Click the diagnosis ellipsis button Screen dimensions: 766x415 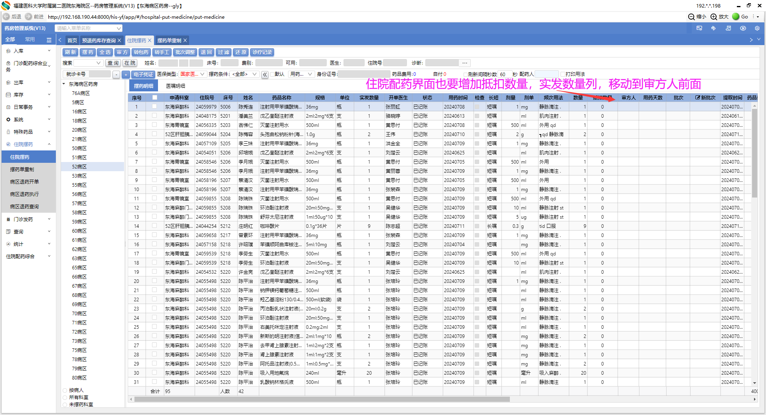pyautogui.click(x=465, y=63)
